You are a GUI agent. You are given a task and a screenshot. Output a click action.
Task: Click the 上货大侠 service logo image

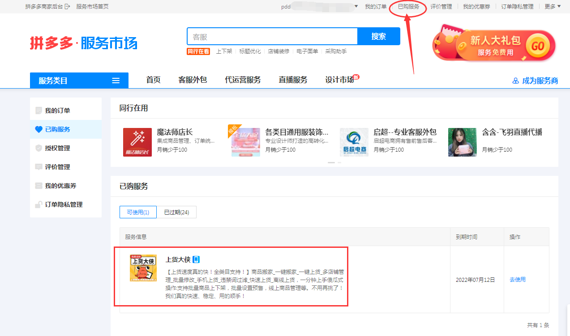(x=143, y=268)
